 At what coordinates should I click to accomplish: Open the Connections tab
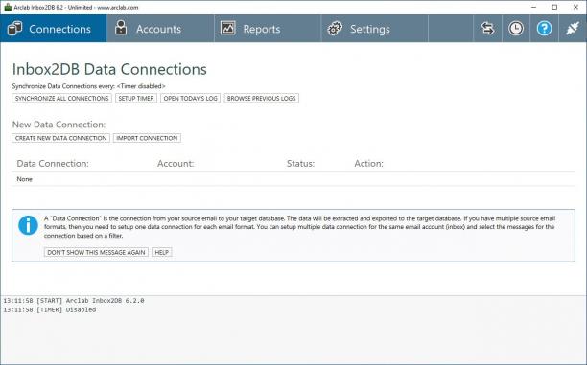click(x=53, y=29)
